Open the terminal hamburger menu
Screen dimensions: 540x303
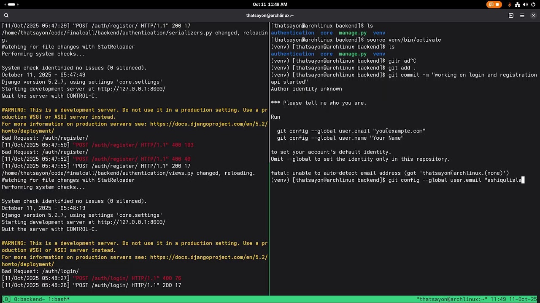[522, 16]
